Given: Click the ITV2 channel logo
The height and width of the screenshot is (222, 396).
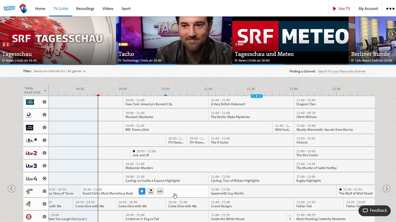Looking at the screenshot, I should [x=31, y=153].
